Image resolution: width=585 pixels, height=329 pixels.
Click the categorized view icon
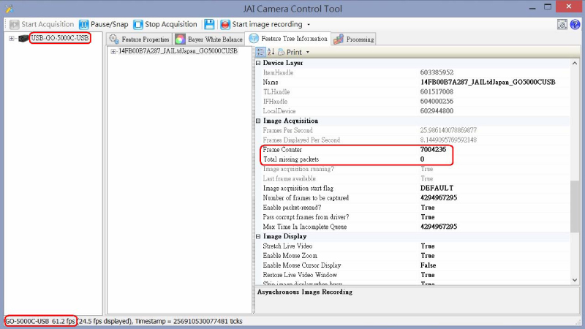click(260, 52)
